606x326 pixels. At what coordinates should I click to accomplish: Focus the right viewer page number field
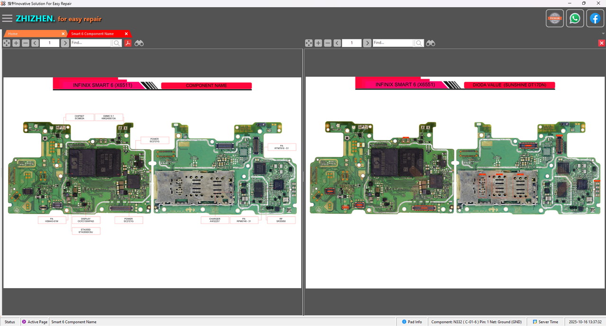coord(352,43)
